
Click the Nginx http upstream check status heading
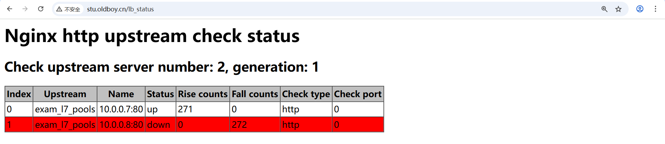152,36
